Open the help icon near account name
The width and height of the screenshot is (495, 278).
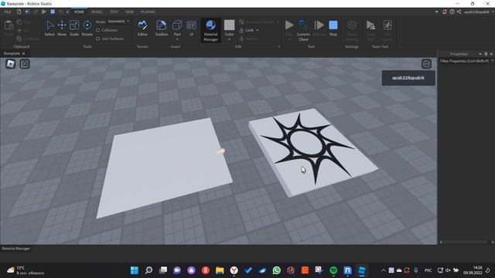click(x=452, y=12)
